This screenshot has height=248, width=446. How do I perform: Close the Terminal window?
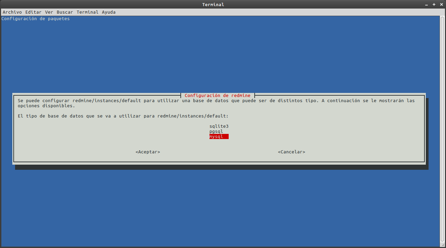(x=441, y=4)
